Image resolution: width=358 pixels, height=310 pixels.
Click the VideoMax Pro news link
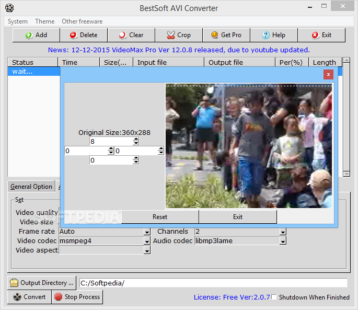pyautogui.click(x=179, y=50)
